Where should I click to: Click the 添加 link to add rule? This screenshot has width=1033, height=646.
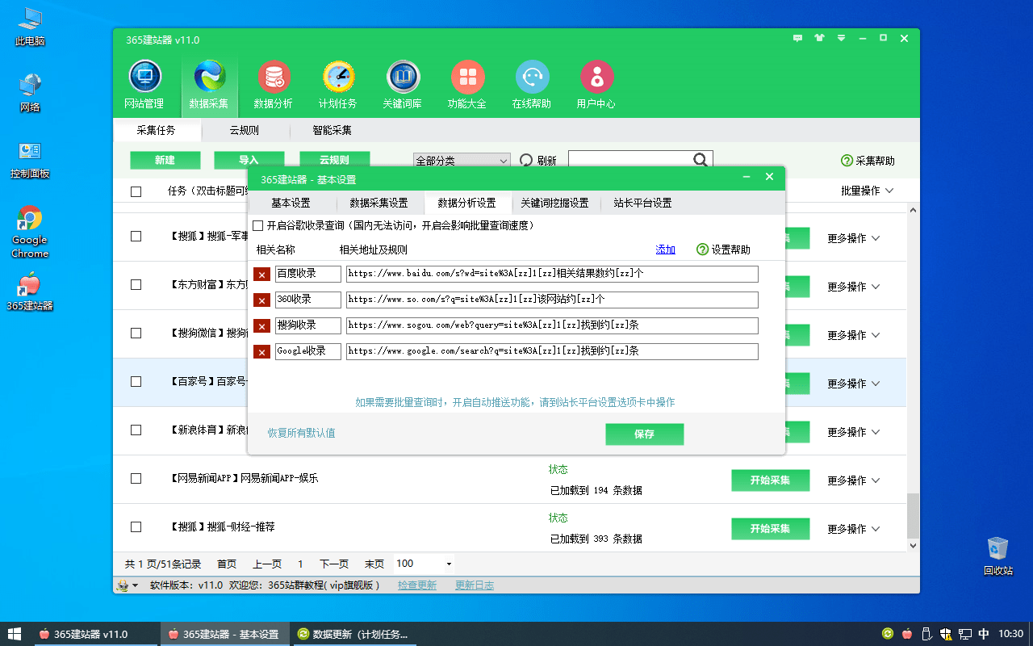666,250
